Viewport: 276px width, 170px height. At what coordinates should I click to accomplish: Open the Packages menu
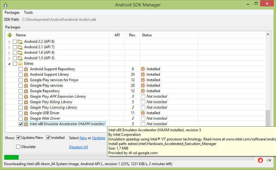[12, 13]
